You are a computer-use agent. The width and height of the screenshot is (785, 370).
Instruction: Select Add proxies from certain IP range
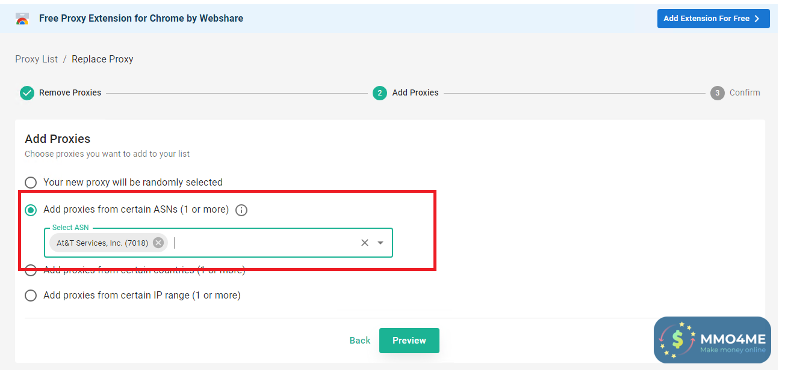(x=30, y=296)
